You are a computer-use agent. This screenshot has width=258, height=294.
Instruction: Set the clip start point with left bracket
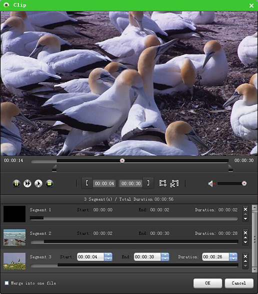(87, 183)
